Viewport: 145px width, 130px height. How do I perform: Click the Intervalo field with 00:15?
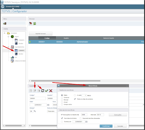pyautogui.click(x=100, y=115)
